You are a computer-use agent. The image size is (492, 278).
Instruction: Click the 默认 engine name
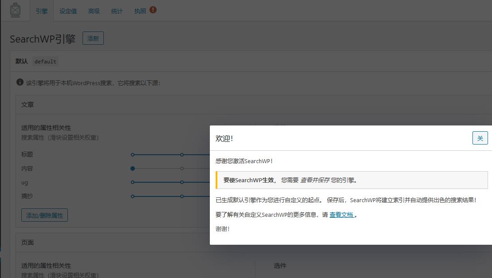22,61
